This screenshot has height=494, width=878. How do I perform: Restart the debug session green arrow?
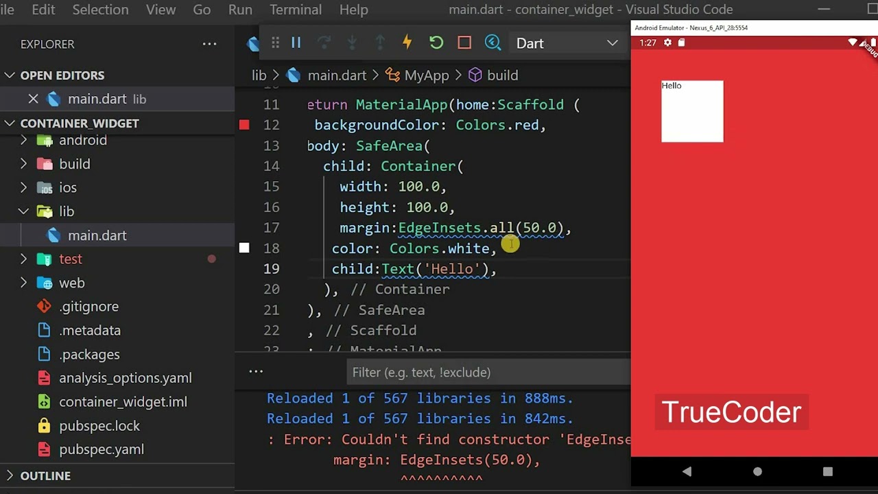tap(436, 43)
